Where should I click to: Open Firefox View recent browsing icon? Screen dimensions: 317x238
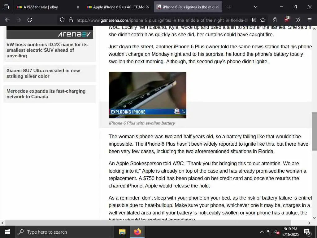(6, 7)
